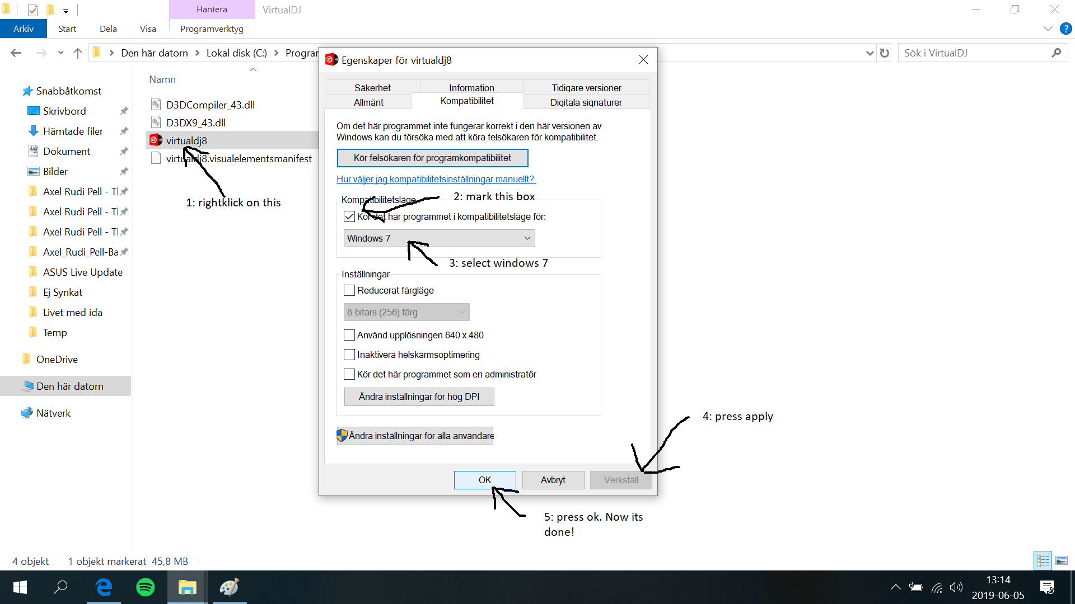This screenshot has height=604, width=1075.
Task: Show hidden system tray icons
Action: [x=896, y=587]
